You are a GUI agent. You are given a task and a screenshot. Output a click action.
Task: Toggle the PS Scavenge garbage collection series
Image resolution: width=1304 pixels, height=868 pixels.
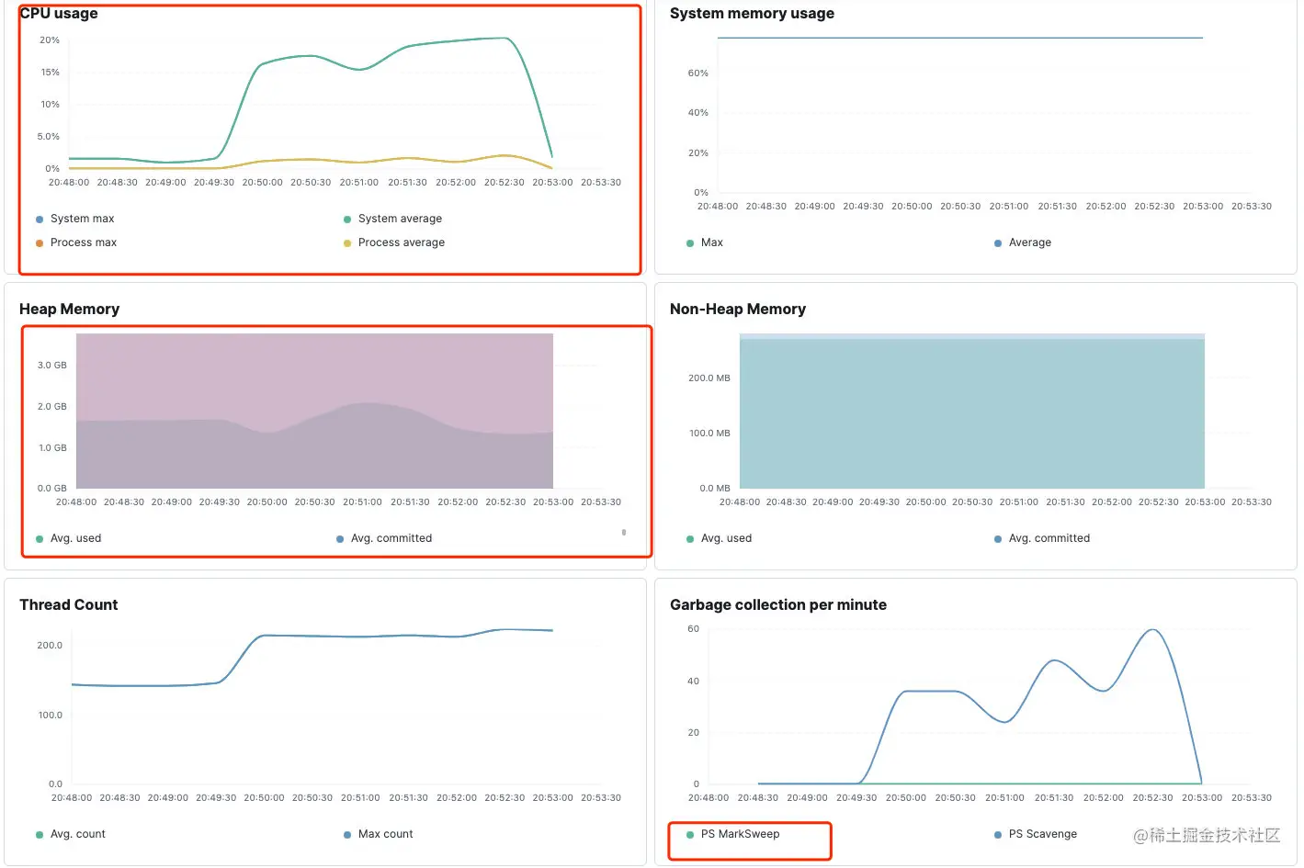point(1036,834)
